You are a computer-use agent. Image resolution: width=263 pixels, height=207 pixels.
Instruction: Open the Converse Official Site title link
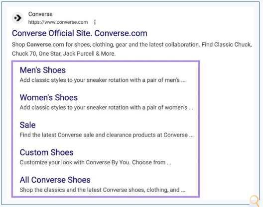pos(80,33)
